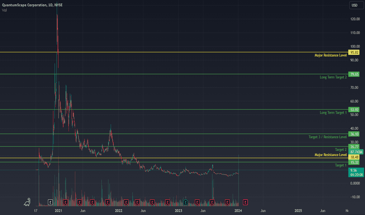Click the 53.92 price tag
This screenshot has width=365, height=215.
click(354, 110)
